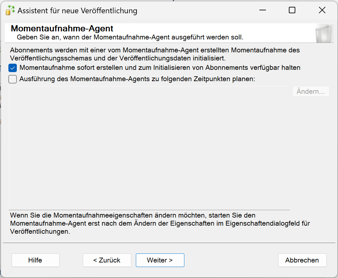The height and width of the screenshot is (278, 338).
Task: Click the wizard publication icon in title bar
Action: click(10, 10)
